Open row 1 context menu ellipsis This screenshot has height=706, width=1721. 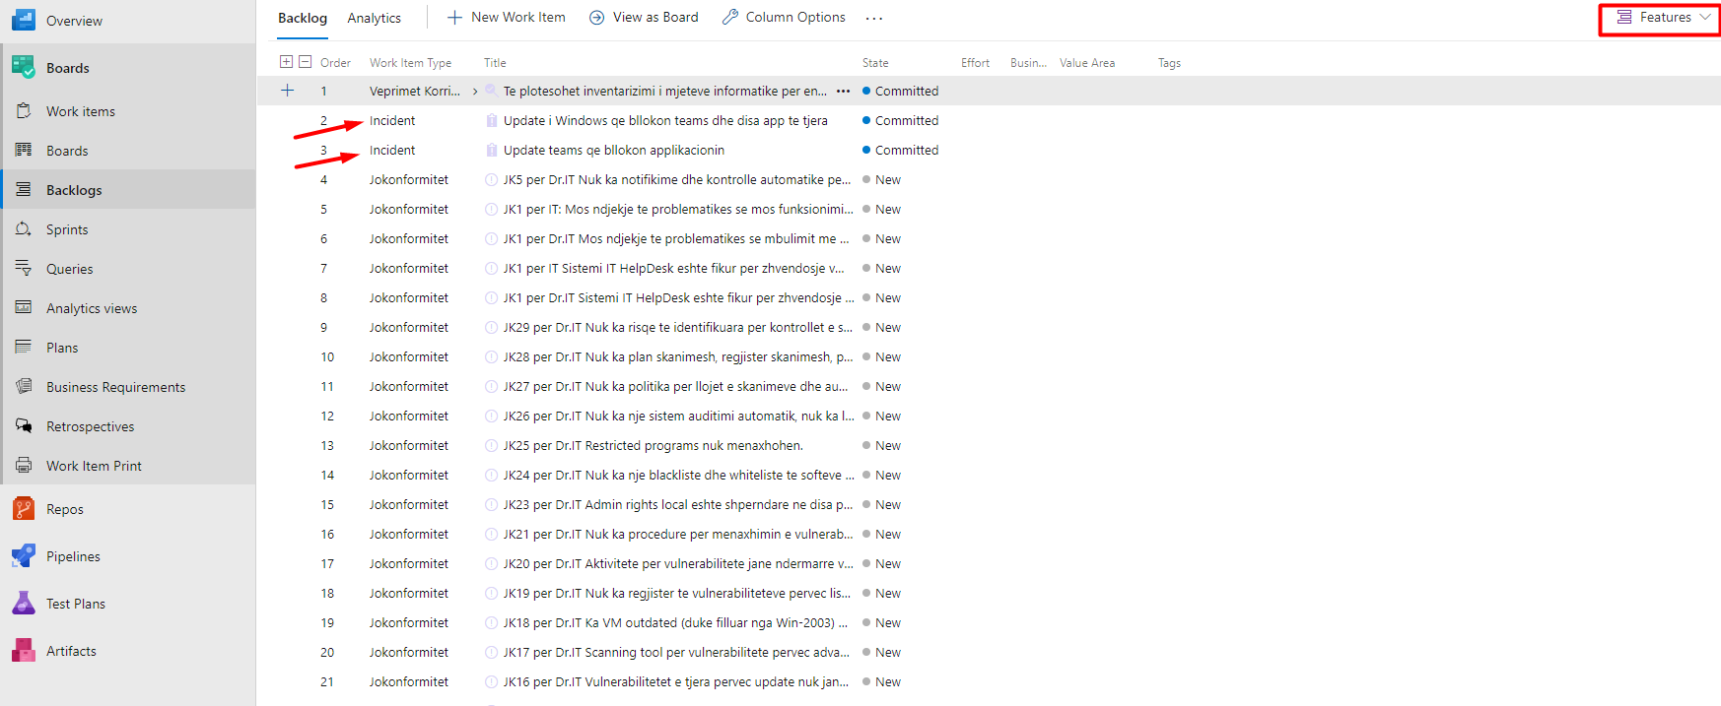[843, 92]
